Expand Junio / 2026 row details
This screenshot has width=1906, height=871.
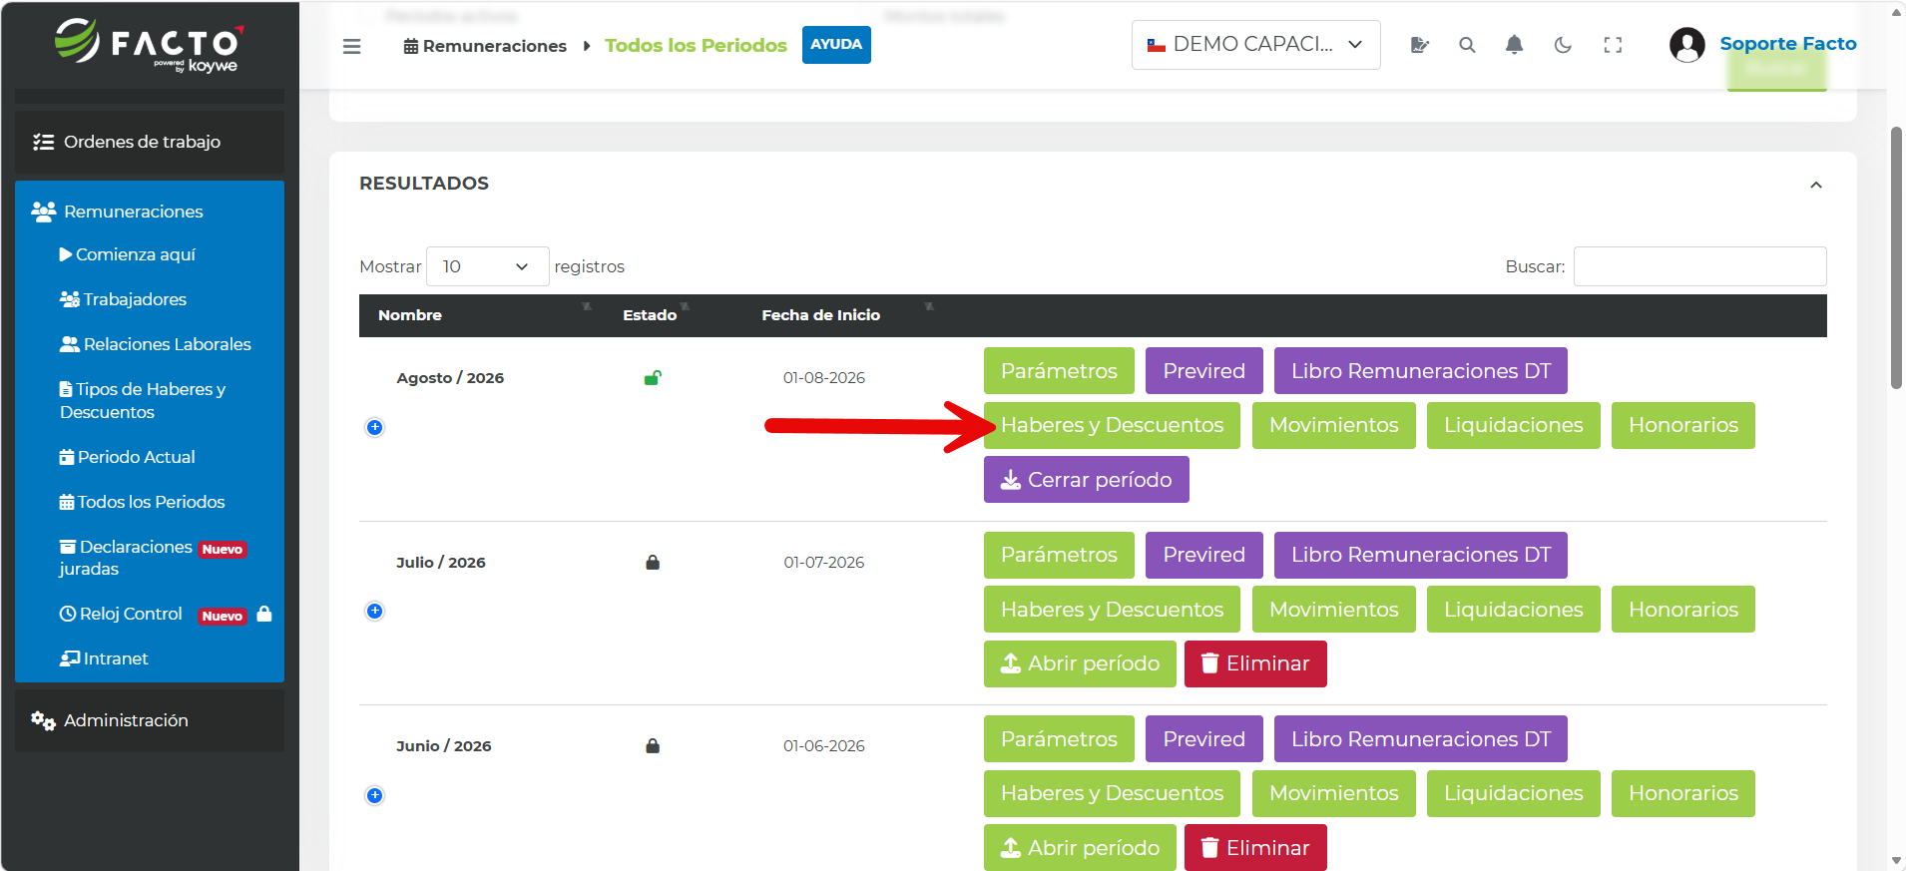click(x=375, y=795)
